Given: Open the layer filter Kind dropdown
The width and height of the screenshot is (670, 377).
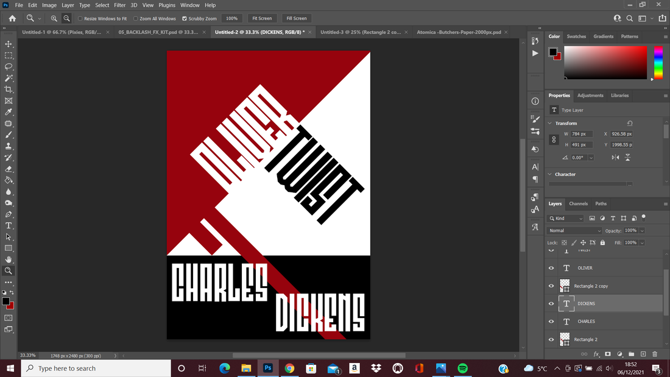Looking at the screenshot, I should [x=566, y=219].
